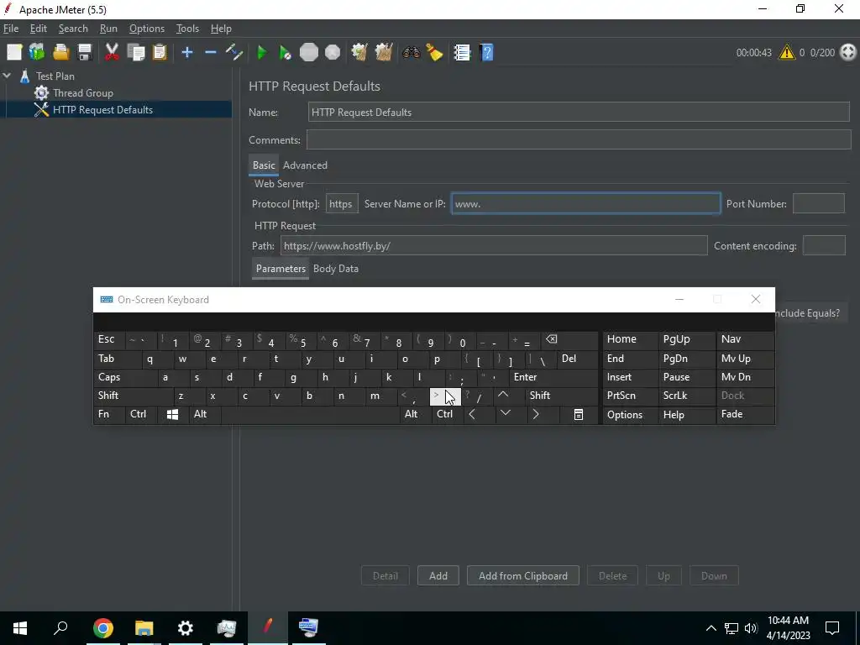Open the File menu
This screenshot has height=645, width=860.
(x=10, y=29)
